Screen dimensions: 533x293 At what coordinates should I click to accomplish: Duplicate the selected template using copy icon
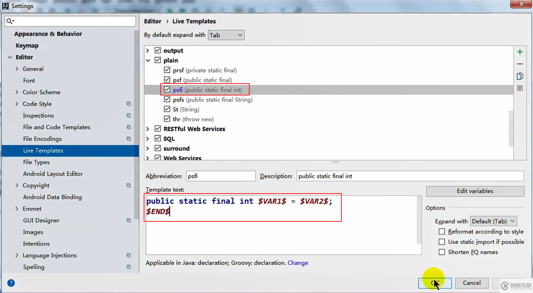pos(520,76)
